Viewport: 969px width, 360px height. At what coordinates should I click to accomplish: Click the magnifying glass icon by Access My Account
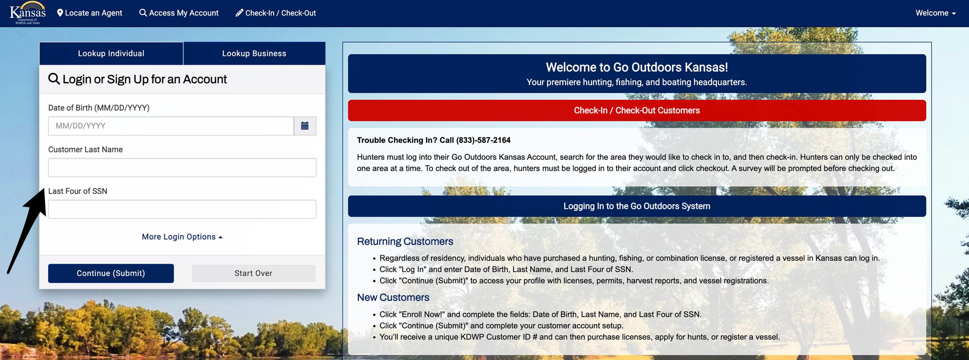point(143,13)
